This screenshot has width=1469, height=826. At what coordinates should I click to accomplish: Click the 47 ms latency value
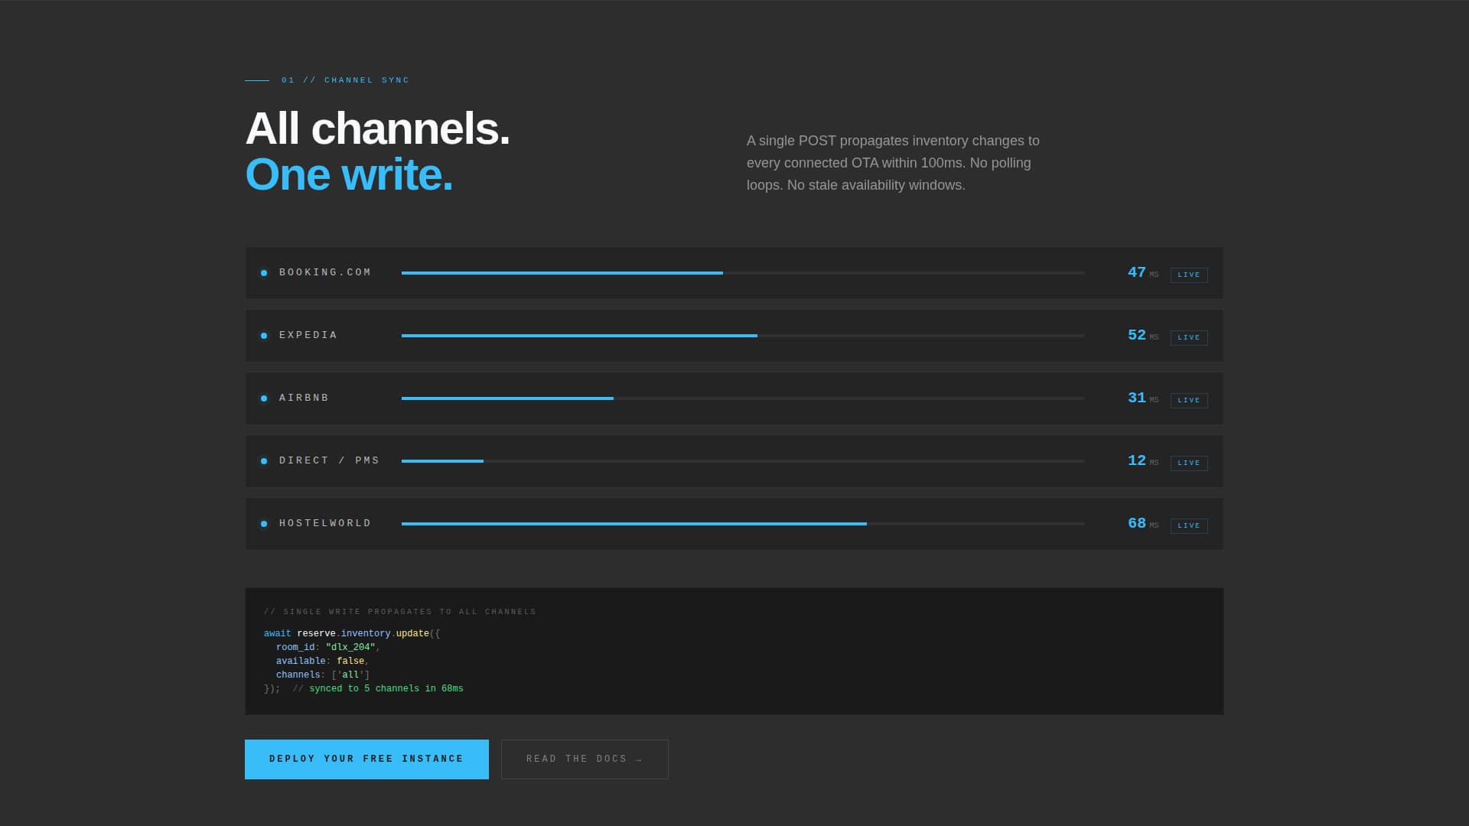(1143, 272)
